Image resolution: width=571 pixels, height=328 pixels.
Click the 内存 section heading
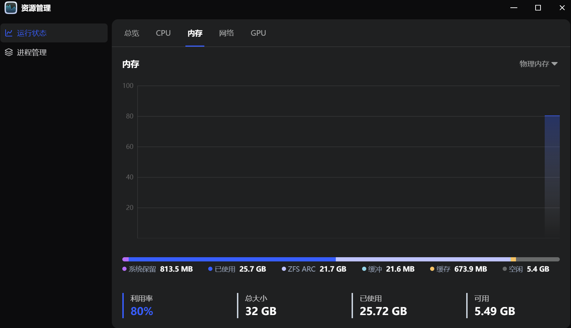tap(131, 64)
